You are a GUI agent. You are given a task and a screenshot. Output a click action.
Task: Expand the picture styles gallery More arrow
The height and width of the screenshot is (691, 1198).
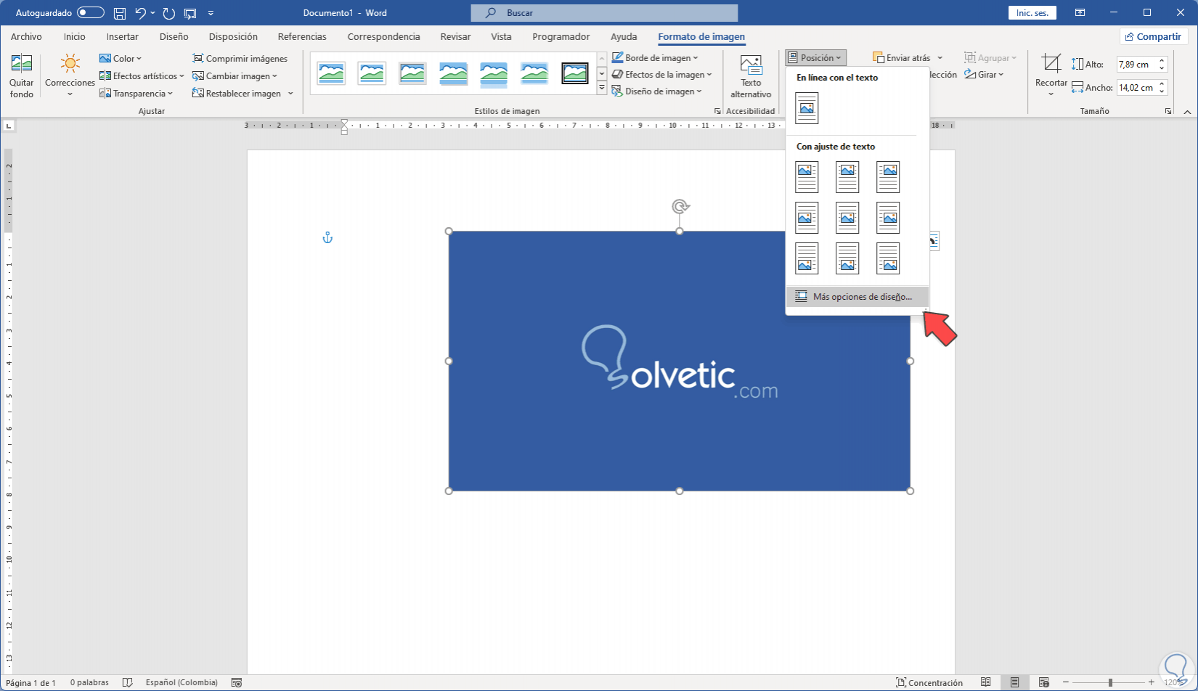click(602, 89)
